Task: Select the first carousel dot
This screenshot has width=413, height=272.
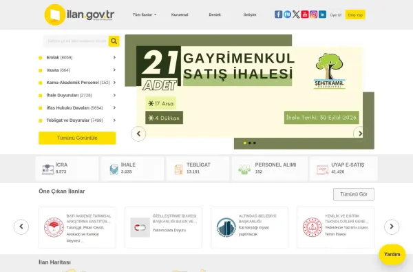Action: tap(244, 143)
